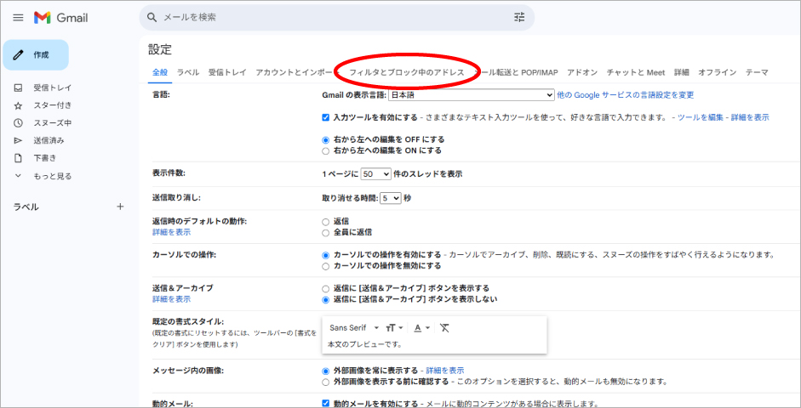The height and width of the screenshot is (408, 801).
Task: Open 送信済み in sidebar
Action: coord(49,141)
